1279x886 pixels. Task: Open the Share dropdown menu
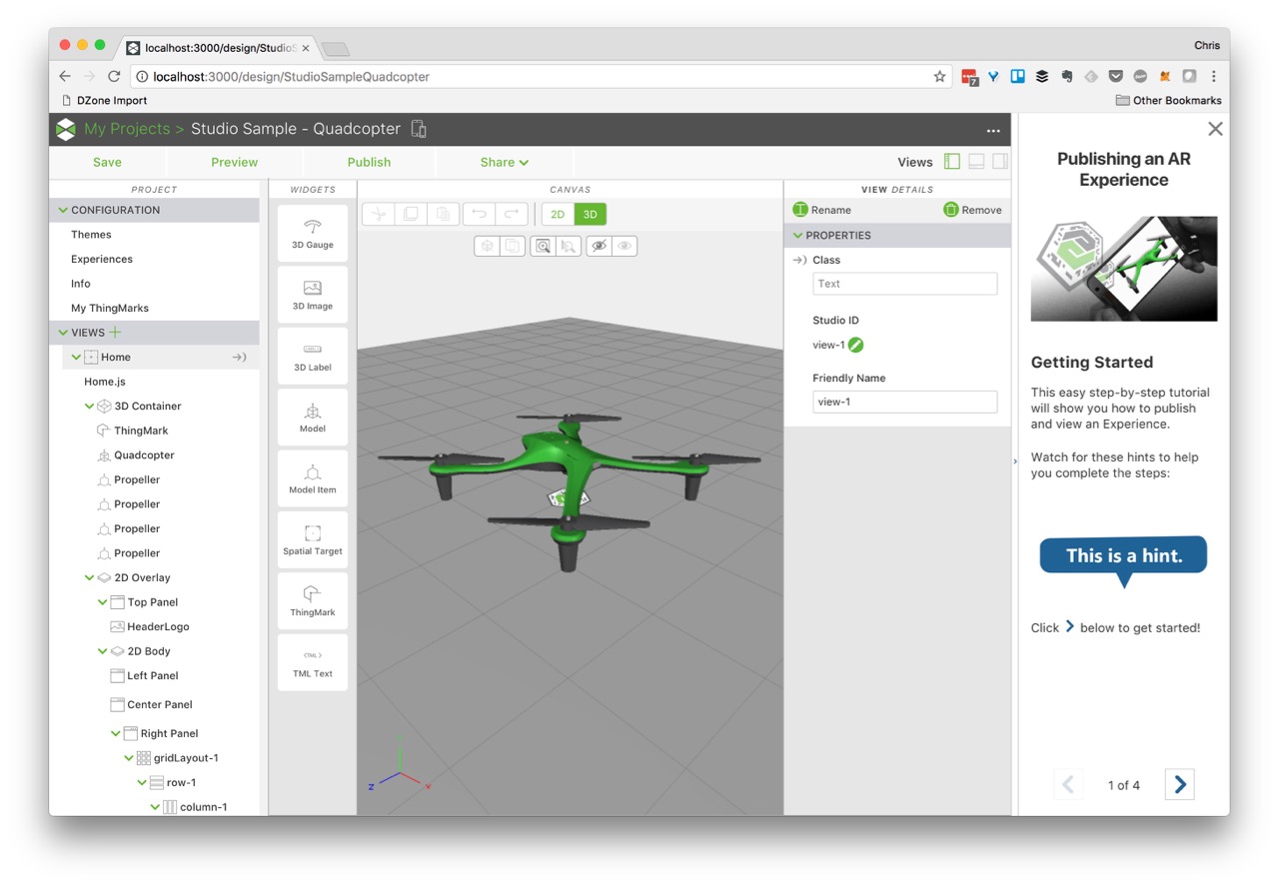[x=504, y=162]
